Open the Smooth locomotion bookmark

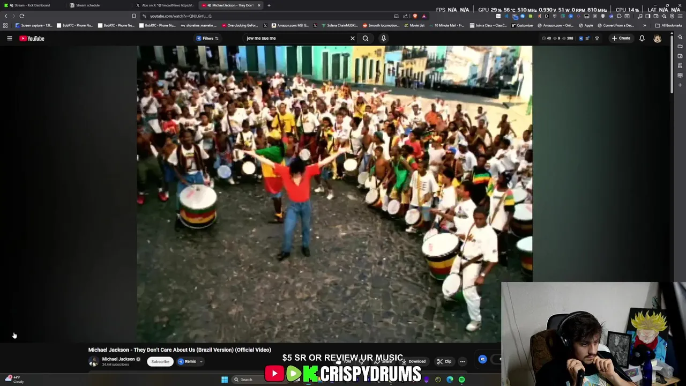(381, 25)
